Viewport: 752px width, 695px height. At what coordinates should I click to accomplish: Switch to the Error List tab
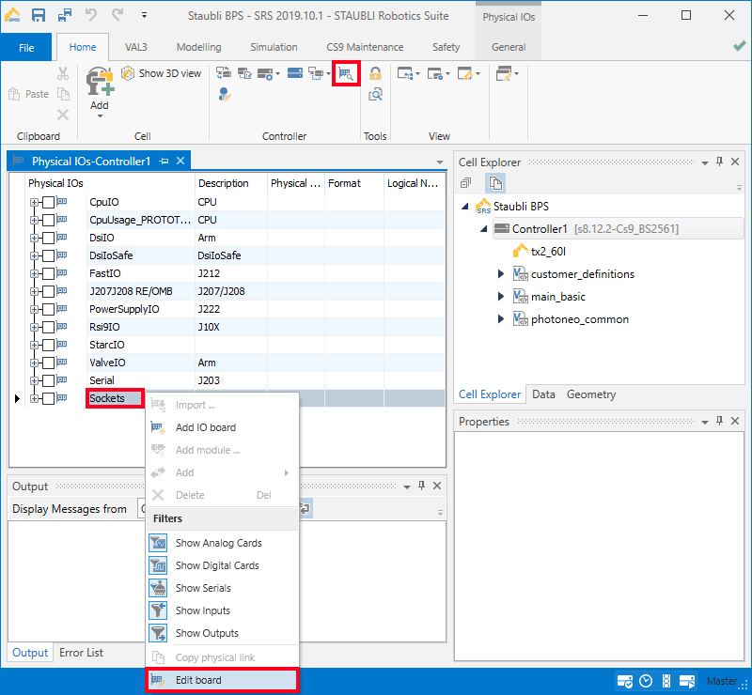click(x=81, y=653)
